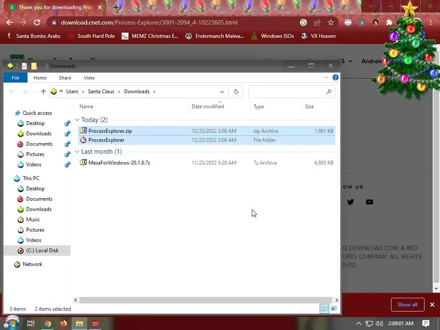Open Quick access Desktop item
Image resolution: width=440 pixels, height=330 pixels.
point(35,123)
